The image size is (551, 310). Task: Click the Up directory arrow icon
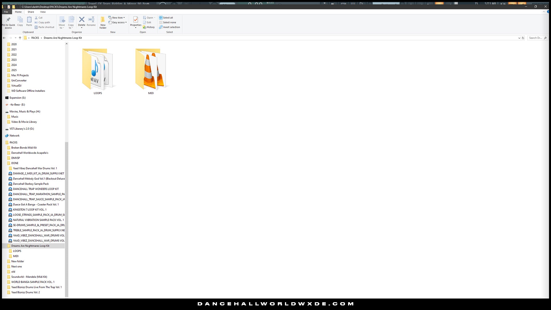click(20, 38)
